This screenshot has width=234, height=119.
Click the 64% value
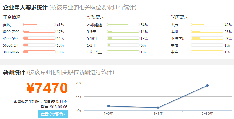(x=144, y=25)
